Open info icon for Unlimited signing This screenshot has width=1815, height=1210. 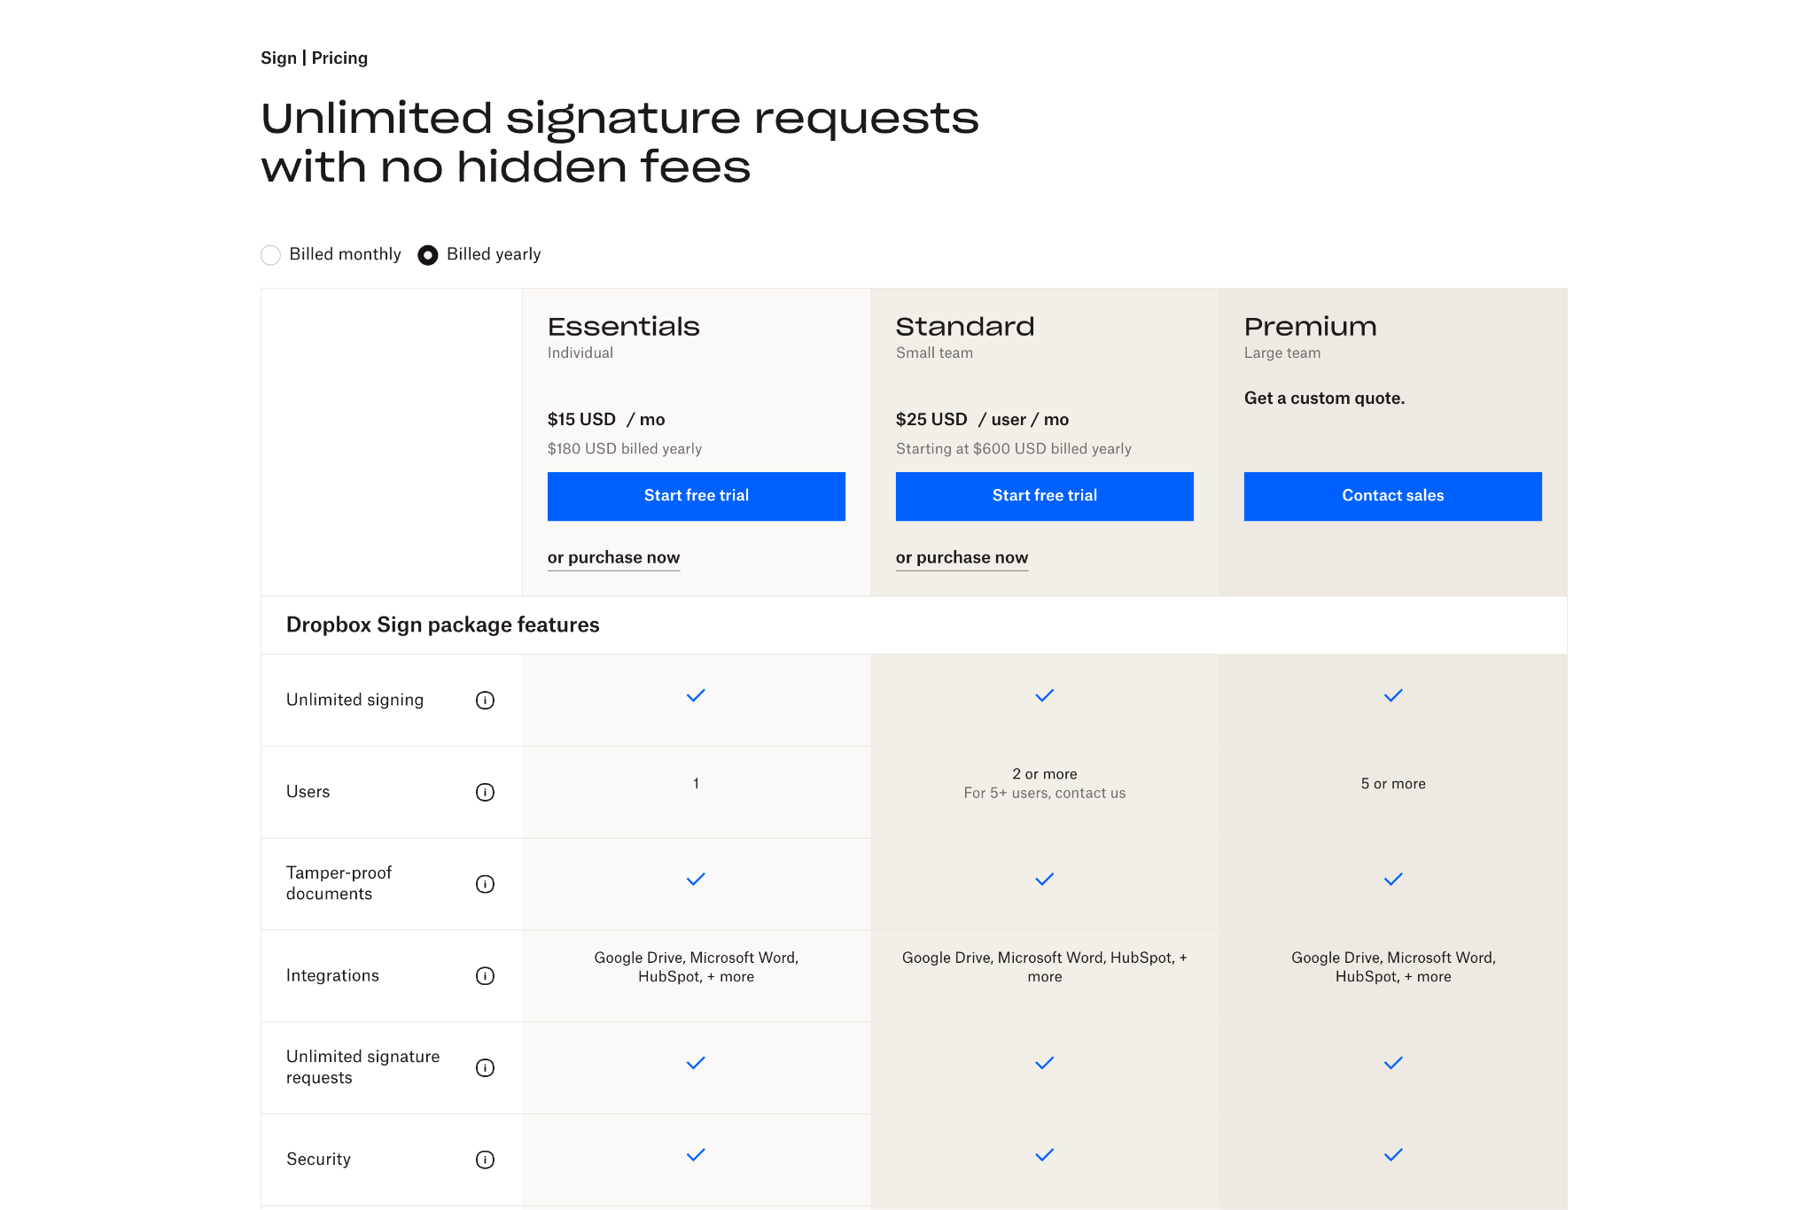pos(485,701)
